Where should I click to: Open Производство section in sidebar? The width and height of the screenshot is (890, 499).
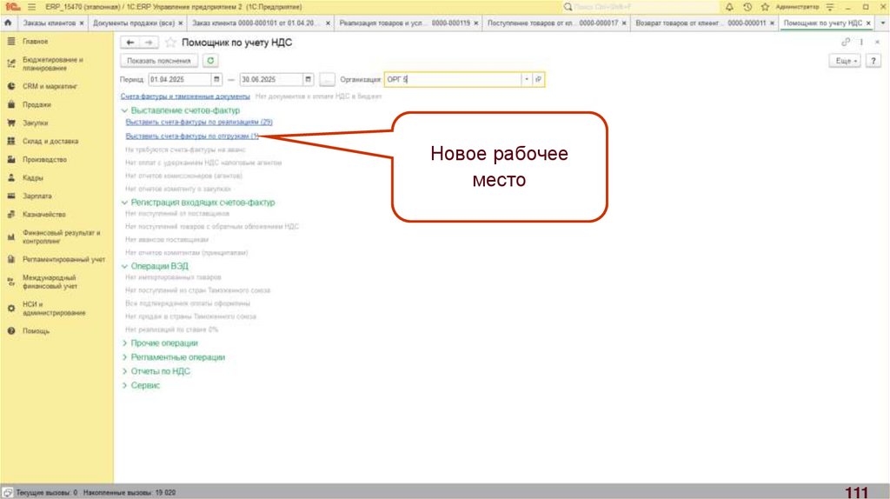tap(44, 159)
